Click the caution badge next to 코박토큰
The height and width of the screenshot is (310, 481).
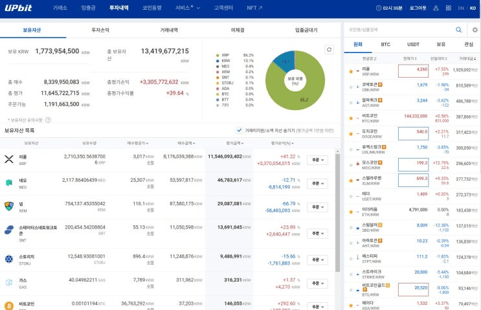[x=381, y=84]
